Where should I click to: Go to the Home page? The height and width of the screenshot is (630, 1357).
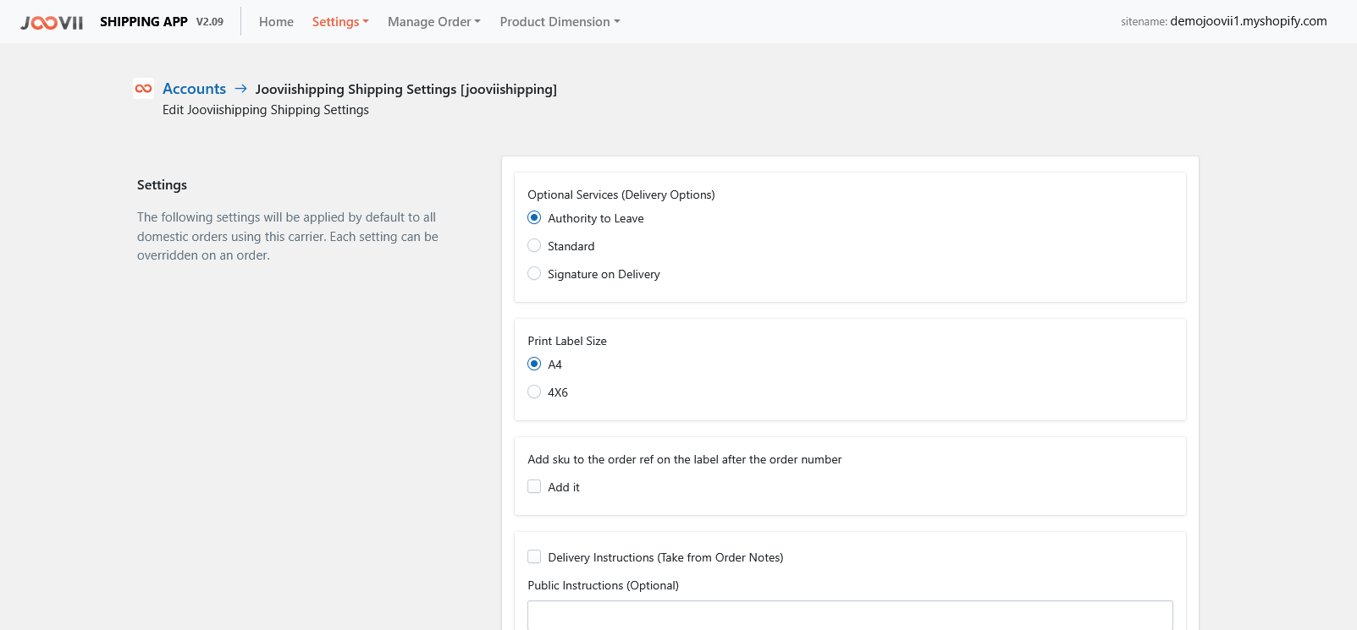276,22
